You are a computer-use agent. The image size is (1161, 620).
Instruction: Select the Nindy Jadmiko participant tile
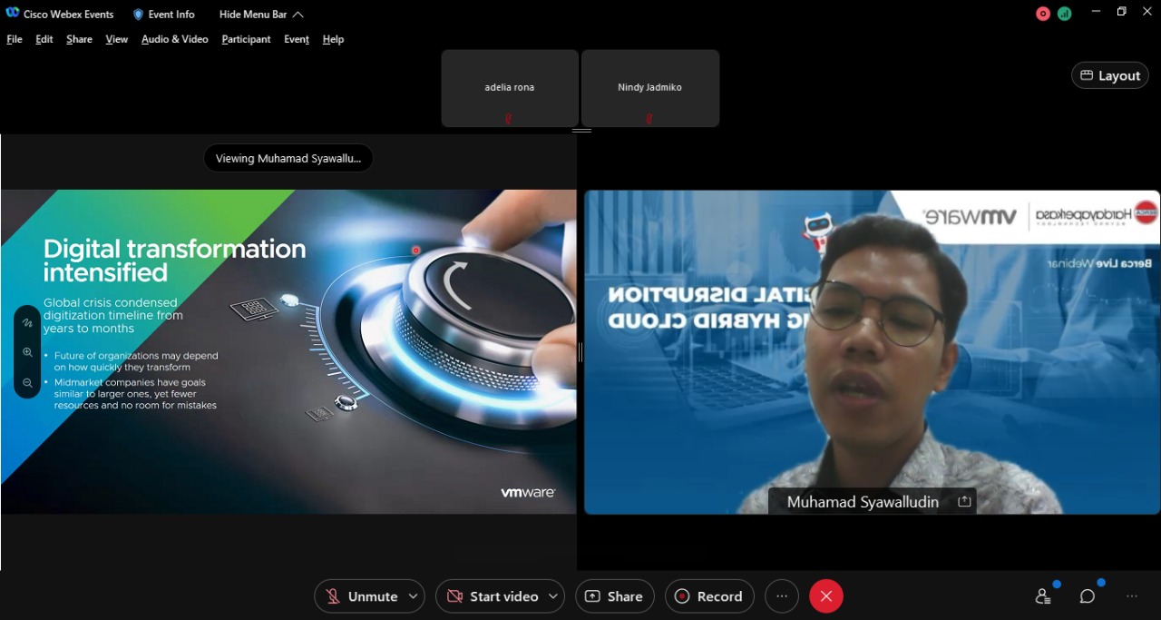coord(650,88)
